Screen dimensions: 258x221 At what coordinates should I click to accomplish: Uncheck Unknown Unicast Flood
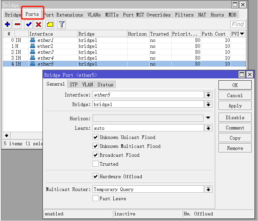[96, 137]
